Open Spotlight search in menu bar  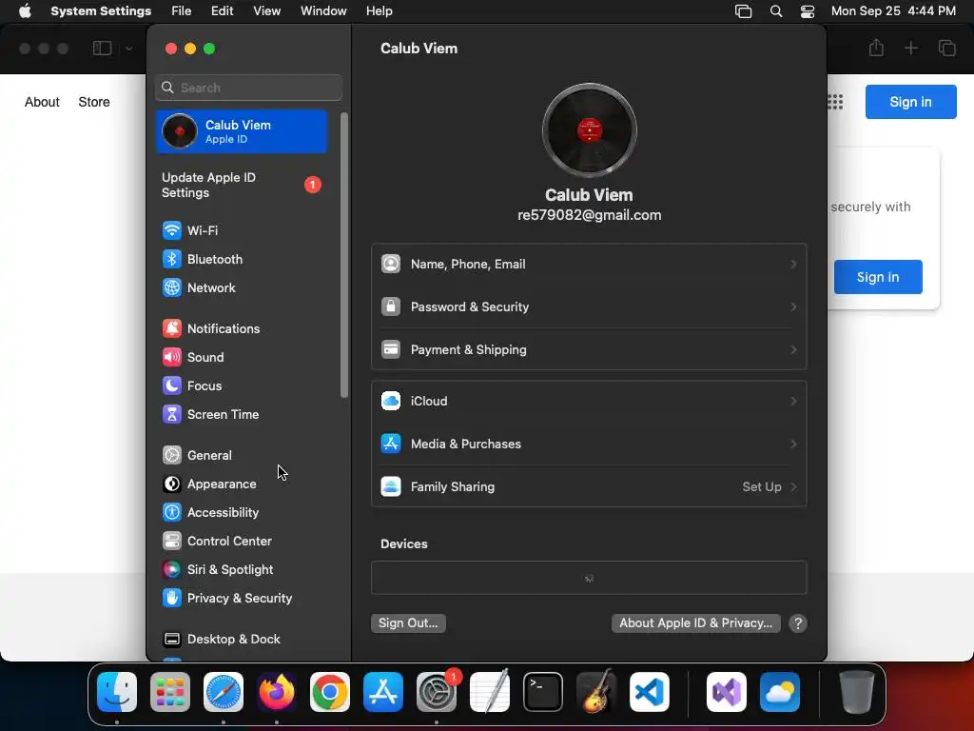(776, 11)
